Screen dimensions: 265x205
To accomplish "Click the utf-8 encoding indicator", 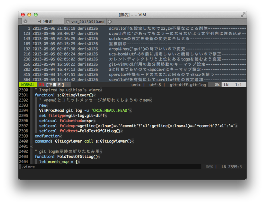I will [x=155, y=85].
